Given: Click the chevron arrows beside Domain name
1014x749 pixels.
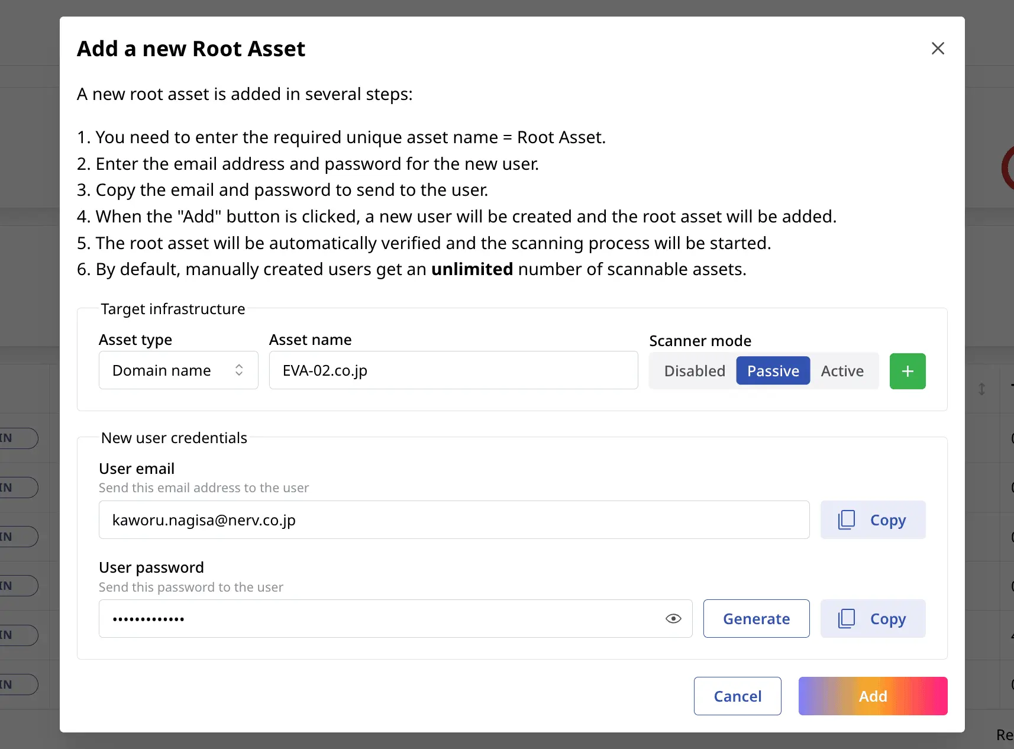Looking at the screenshot, I should [239, 370].
